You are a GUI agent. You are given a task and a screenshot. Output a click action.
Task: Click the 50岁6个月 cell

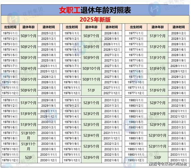tap(28, 90)
